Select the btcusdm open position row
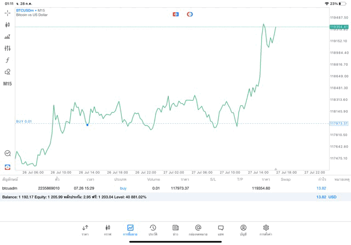Viewport: 351px width, 245px height. (165, 188)
